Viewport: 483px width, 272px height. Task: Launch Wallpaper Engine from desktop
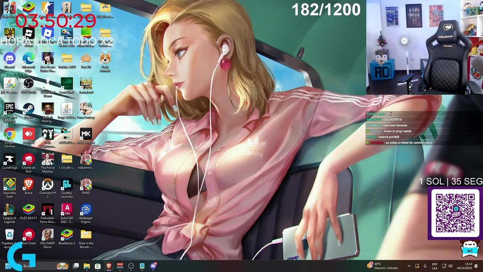click(86, 214)
